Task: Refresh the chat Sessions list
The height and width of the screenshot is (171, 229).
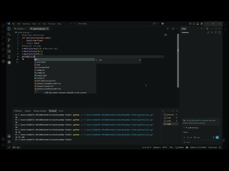Action: (208, 32)
